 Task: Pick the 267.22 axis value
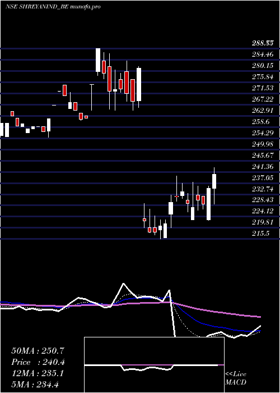click(x=262, y=99)
